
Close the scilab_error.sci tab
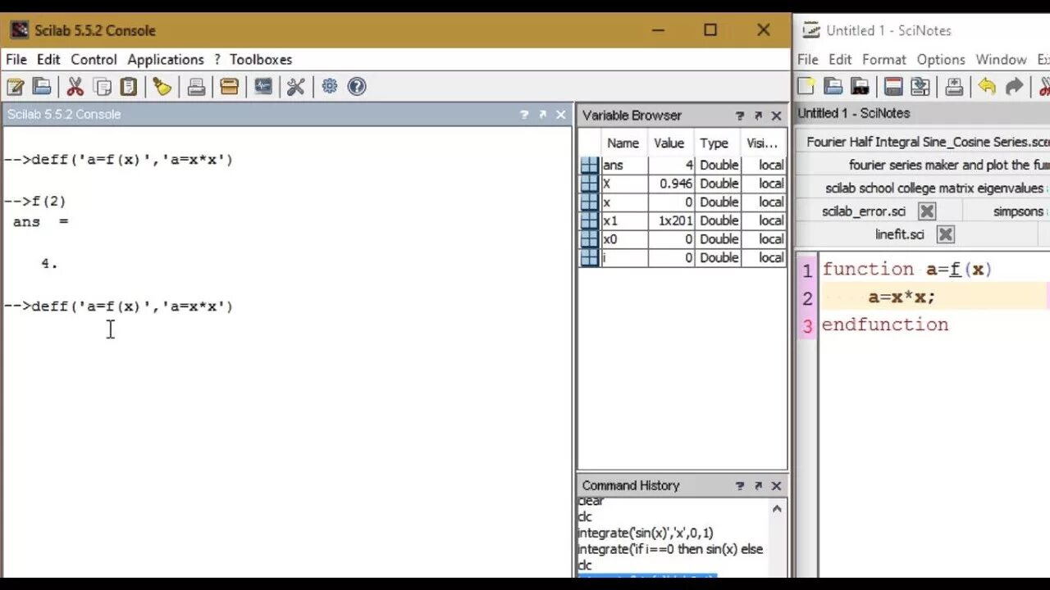(x=926, y=211)
